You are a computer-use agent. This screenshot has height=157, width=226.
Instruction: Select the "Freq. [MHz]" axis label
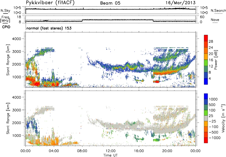point(5,19)
